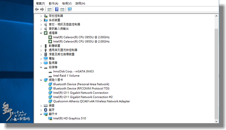Select the 處理器 category label
Image resolution: width=226 pixels, height=130 pixels.
(53, 33)
